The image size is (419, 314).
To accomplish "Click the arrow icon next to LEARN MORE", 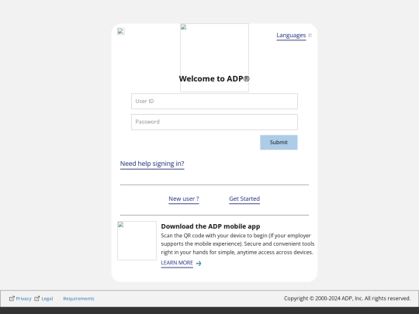I will point(199,264).
